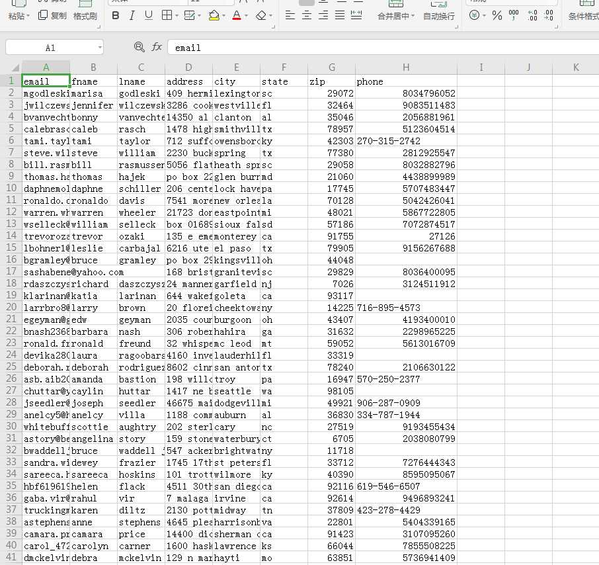This screenshot has width=599, height=565.
Task: Click phone cell '619-546-6507'
Action: coord(406,487)
